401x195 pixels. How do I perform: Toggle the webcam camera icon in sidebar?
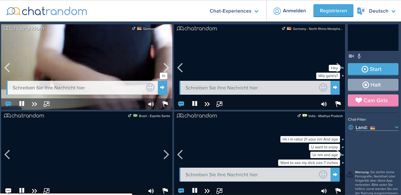click(x=351, y=56)
